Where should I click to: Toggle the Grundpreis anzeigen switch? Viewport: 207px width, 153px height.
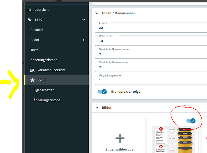[x=102, y=91]
